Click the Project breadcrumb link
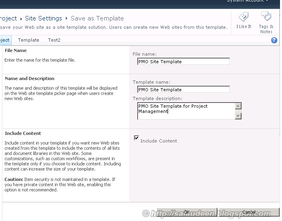 [8, 18]
